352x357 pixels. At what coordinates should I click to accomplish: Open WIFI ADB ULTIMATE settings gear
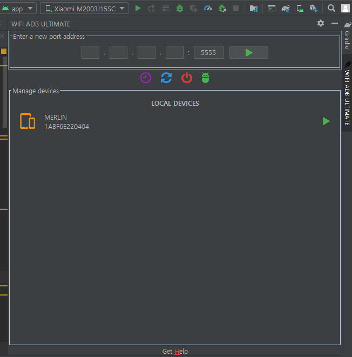click(321, 23)
